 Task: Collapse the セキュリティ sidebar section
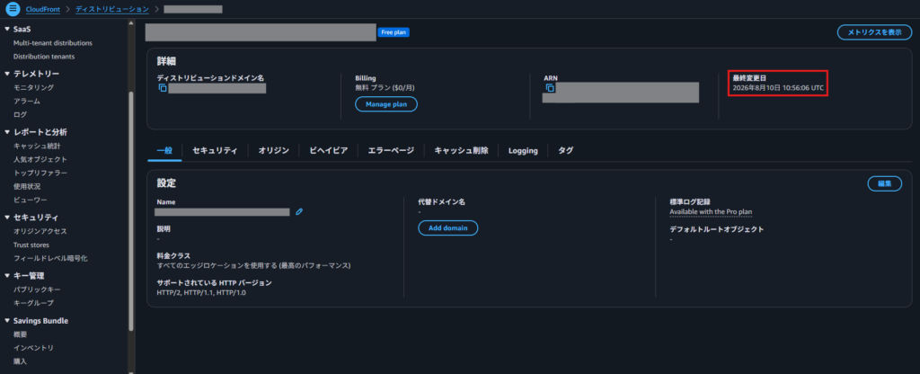click(7, 218)
